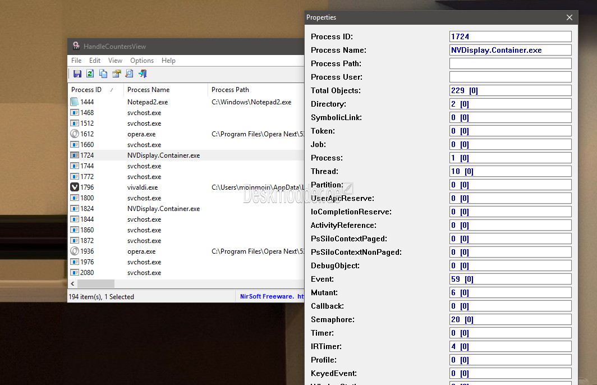Click the Semaphore field showing 20
Viewport: 597px width, 385px height.
click(510, 319)
